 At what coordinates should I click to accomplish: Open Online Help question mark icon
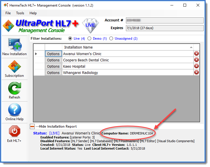coord(15,110)
